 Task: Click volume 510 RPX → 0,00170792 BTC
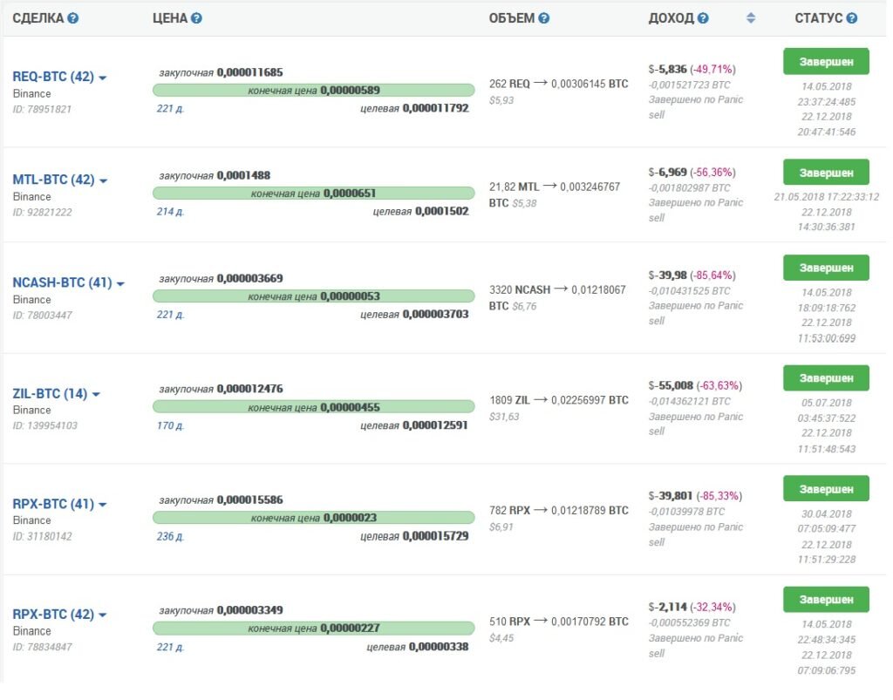click(x=559, y=622)
